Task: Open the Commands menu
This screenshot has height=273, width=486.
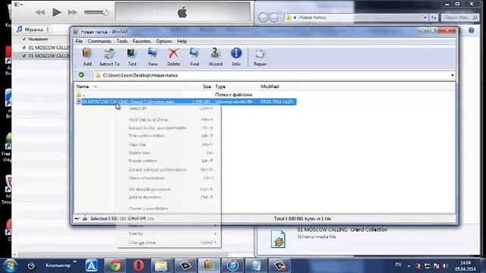Action: coord(99,41)
